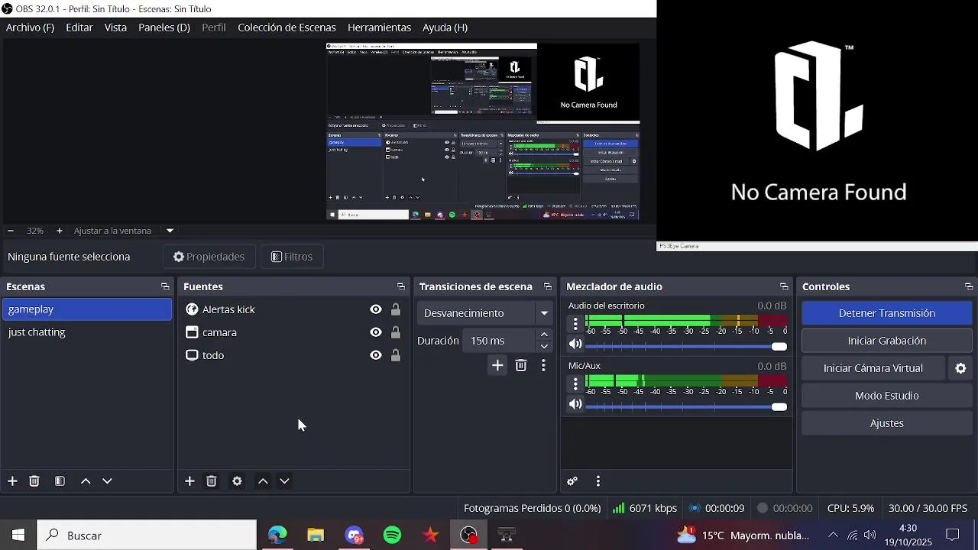Viewport: 978px width, 550px height.
Task: Move source down arrow in Fuentes
Action: (284, 481)
